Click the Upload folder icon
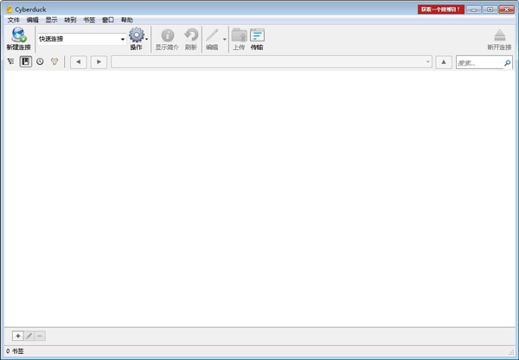Image resolution: width=519 pixels, height=360 pixels. tap(239, 35)
